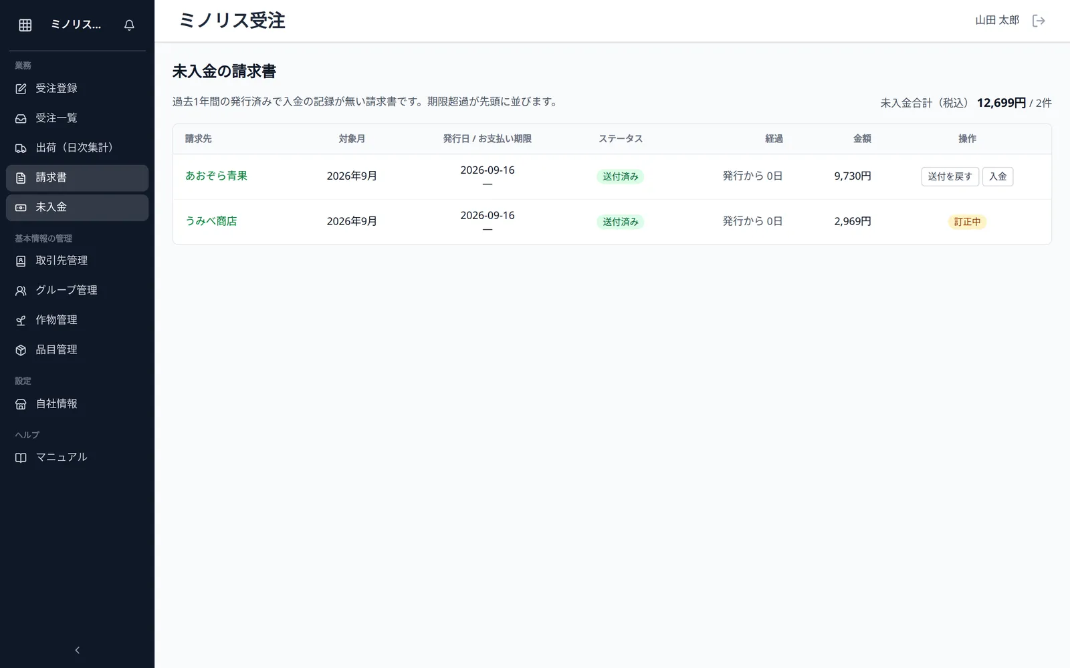Open 自社情報 settings

pos(78,403)
